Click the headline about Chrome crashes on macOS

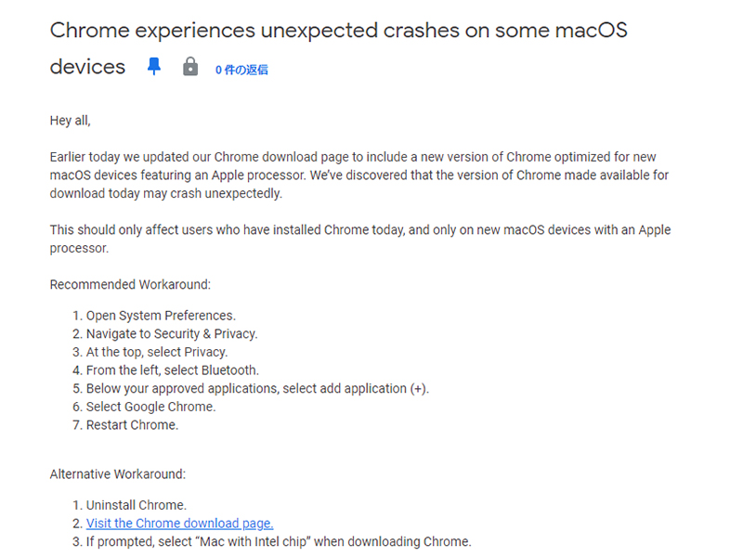click(338, 31)
